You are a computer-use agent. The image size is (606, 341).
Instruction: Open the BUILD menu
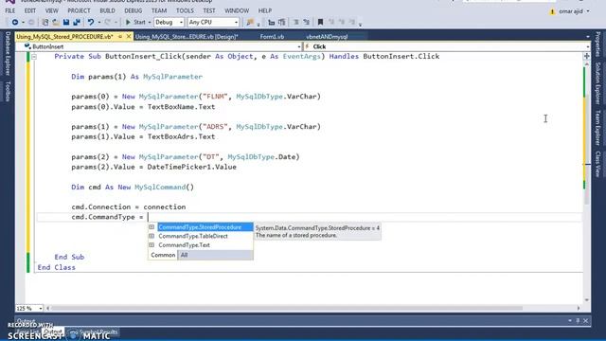click(x=107, y=10)
